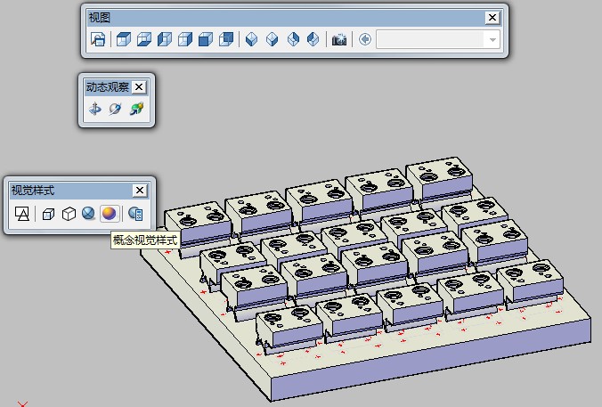
Task: Switch to Right view
Action: coord(185,39)
